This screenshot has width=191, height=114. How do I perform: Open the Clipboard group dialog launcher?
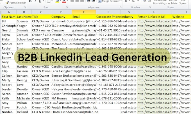[25, 7]
